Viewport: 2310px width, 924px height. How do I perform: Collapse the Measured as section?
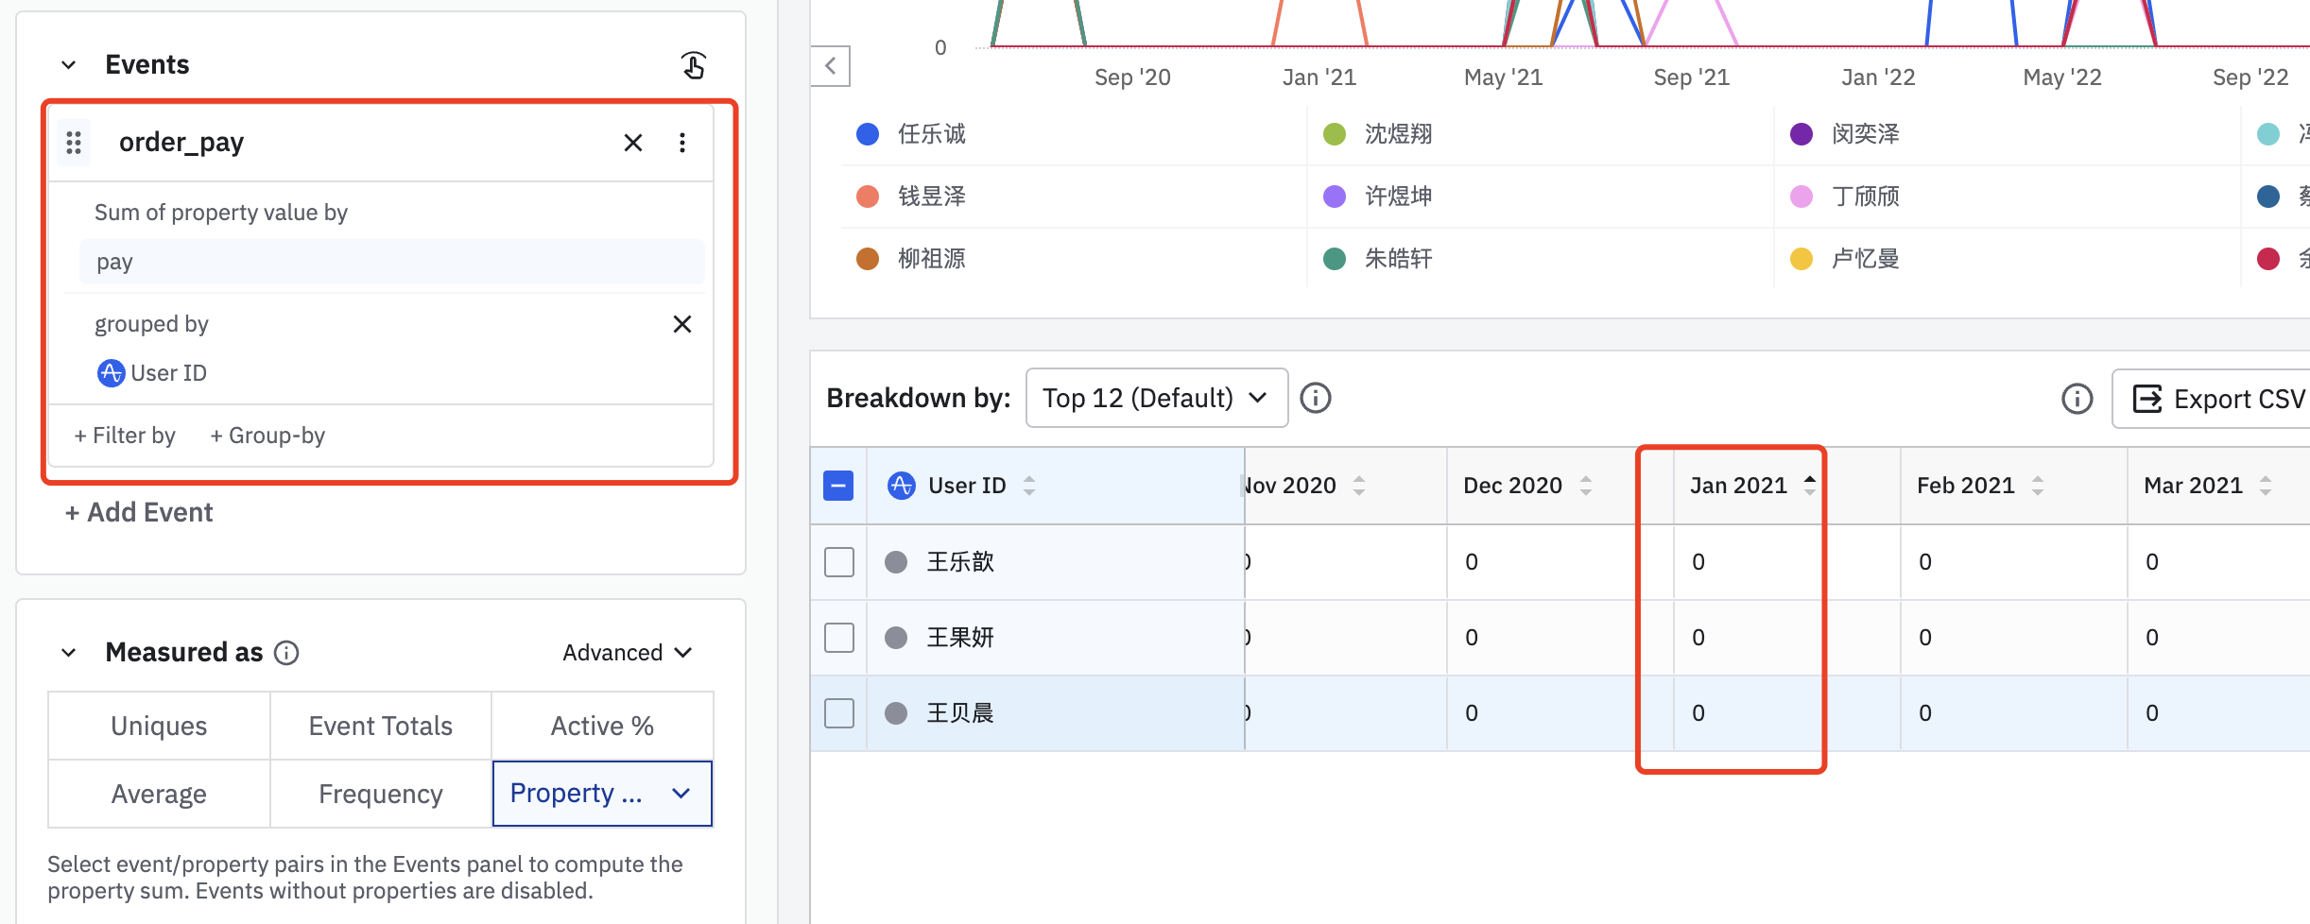coord(69,653)
